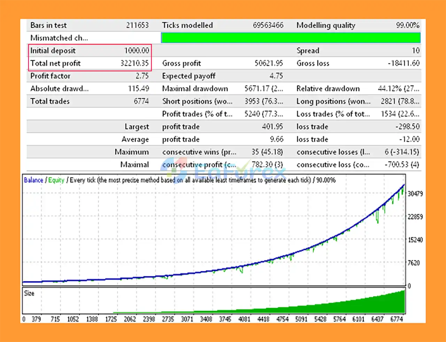Screen dimensions: 446x342
Task: Select the Gross profit value 50621.95
Action: point(268,63)
